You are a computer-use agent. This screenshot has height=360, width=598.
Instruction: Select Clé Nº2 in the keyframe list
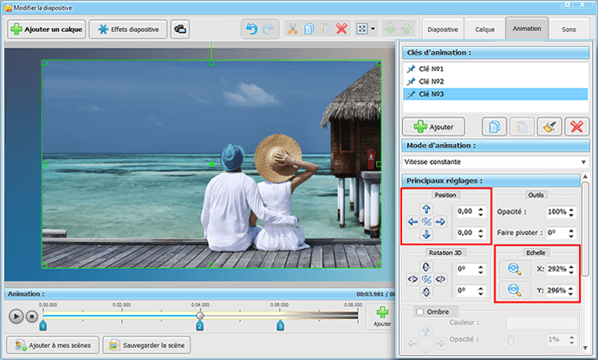496,82
